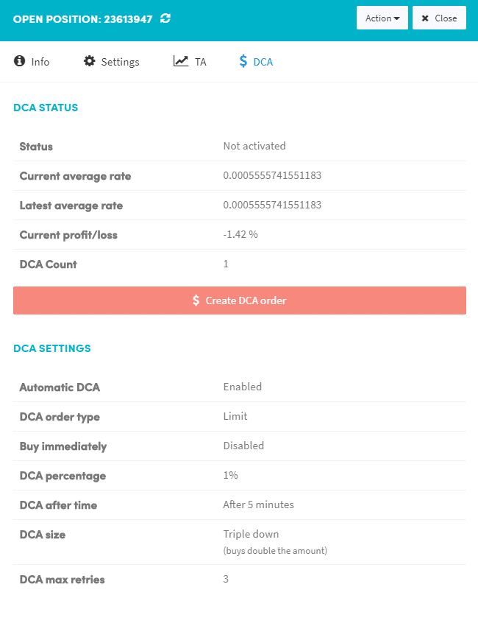
Task: Open the Action menu button
Action: click(x=382, y=18)
